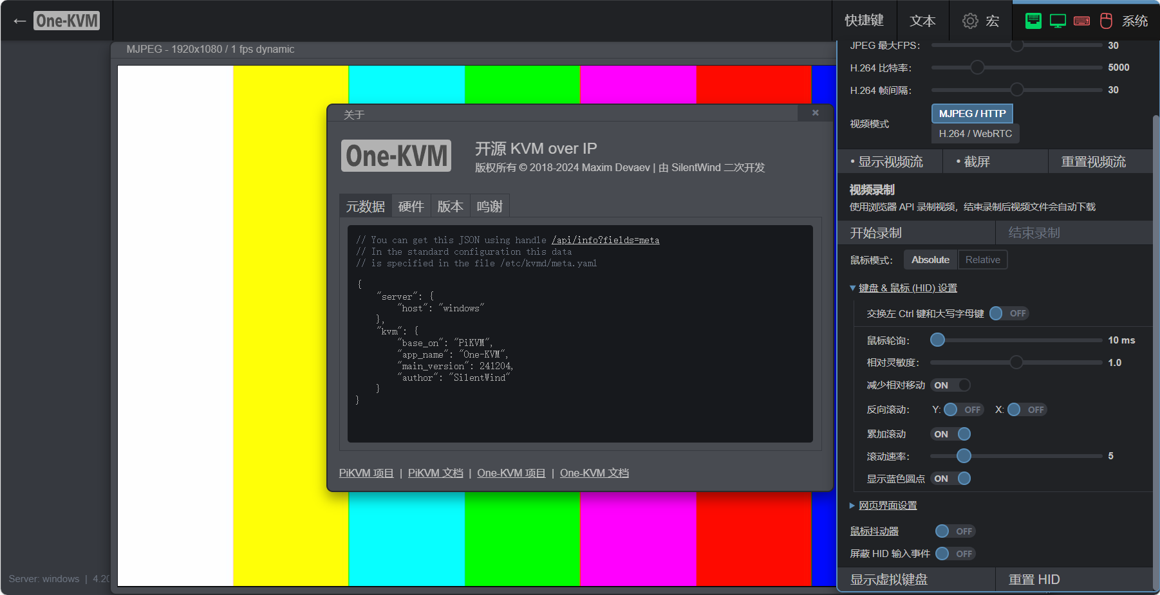
Task: Click the red keyboard status icon
Action: 1082,21
